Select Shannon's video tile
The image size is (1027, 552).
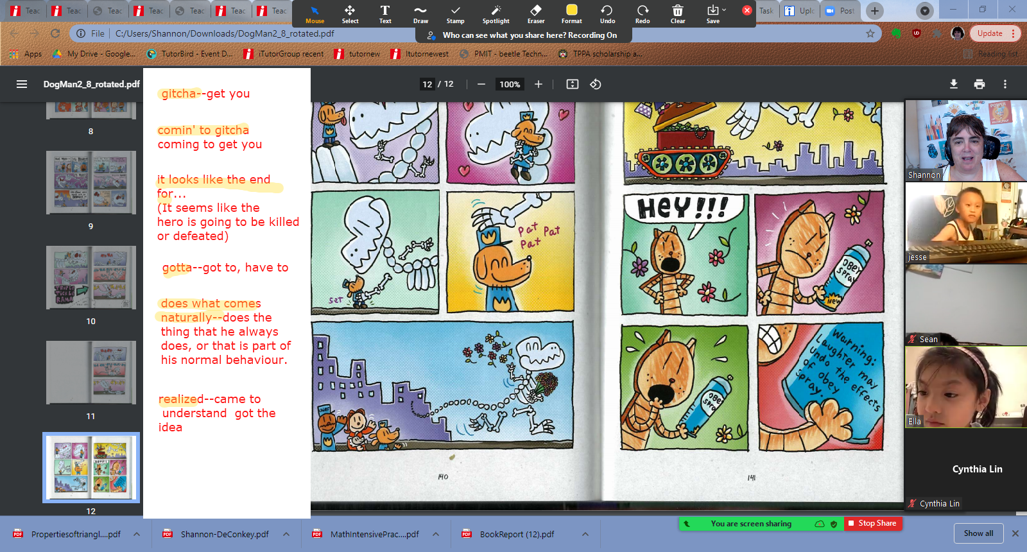click(x=965, y=141)
